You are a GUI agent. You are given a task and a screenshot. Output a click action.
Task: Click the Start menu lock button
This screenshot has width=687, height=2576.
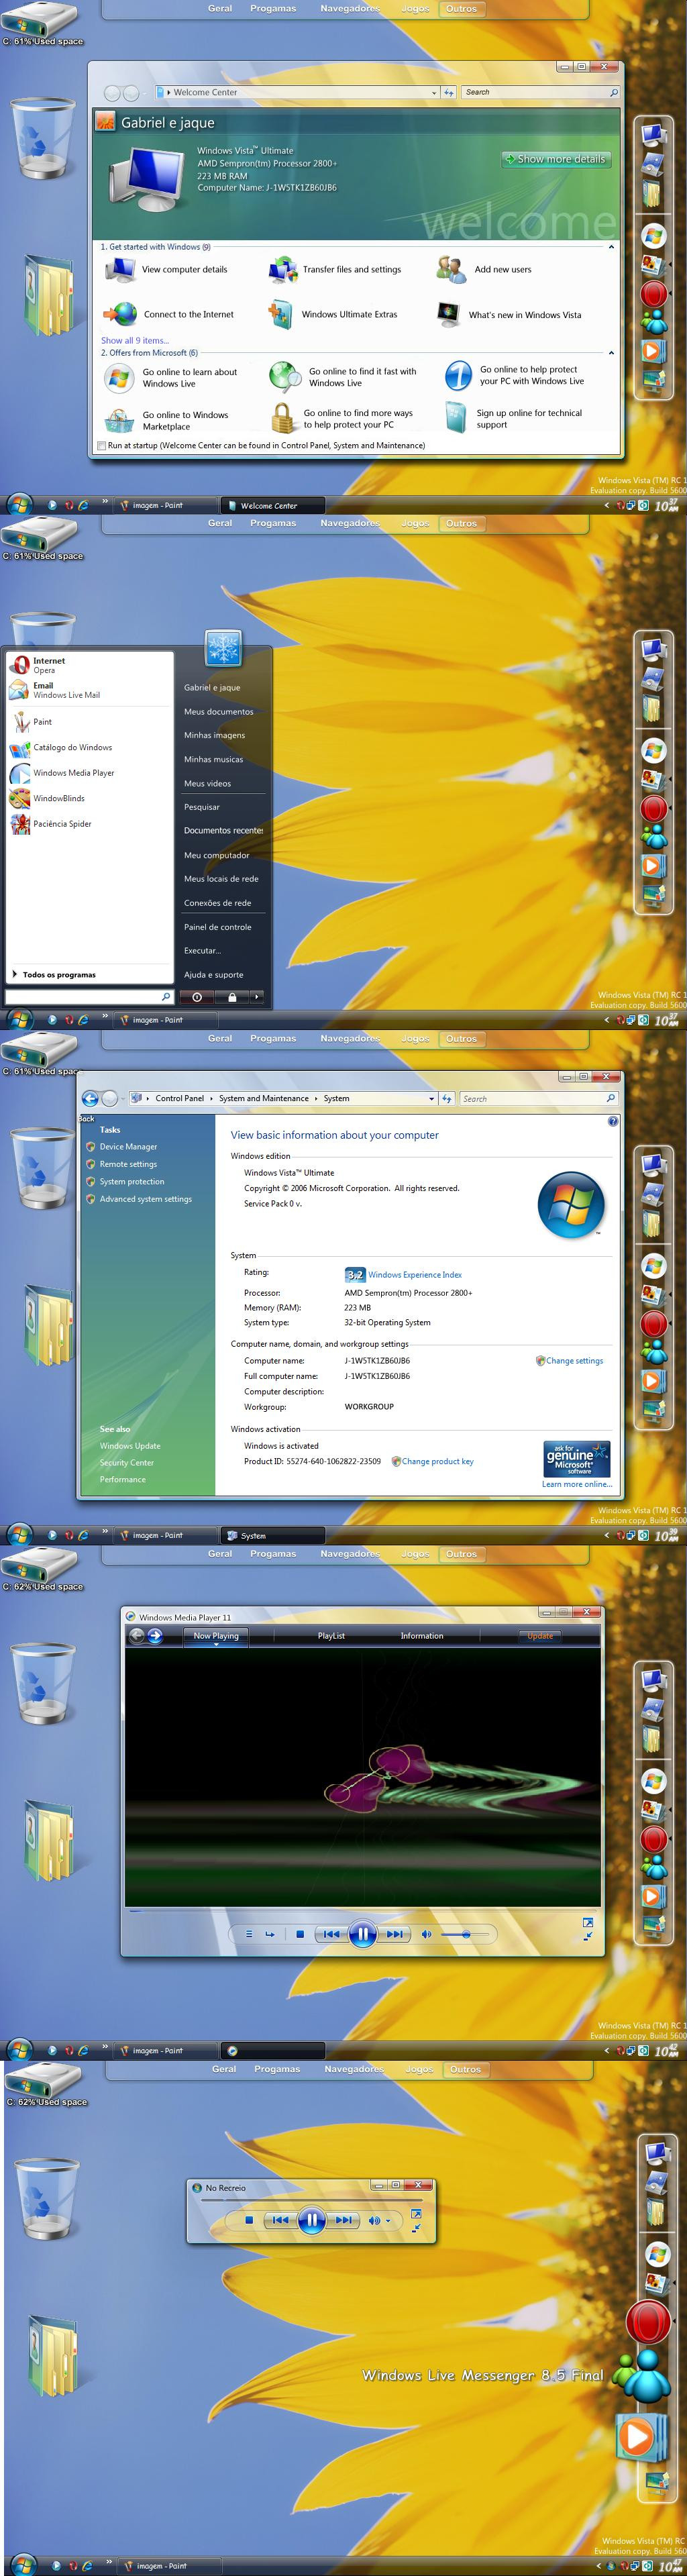tap(232, 997)
